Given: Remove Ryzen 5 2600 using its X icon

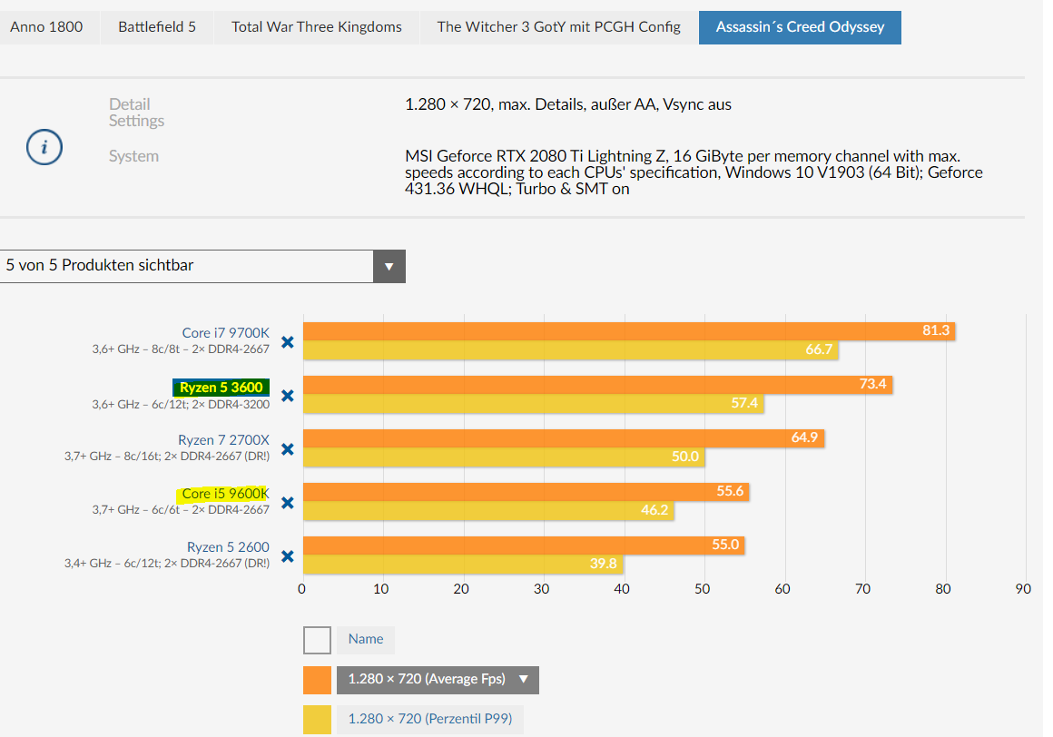Looking at the screenshot, I should point(288,556).
